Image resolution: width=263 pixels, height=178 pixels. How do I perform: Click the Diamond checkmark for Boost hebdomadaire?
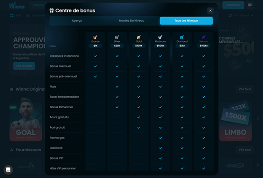182,97
